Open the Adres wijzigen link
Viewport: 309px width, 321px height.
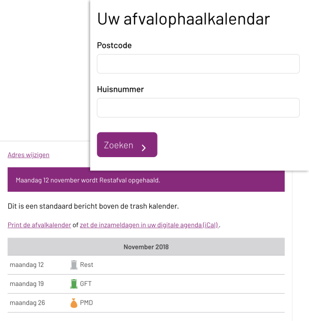point(28,155)
